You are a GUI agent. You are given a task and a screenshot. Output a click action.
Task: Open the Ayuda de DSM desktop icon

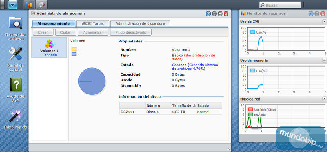pos(16,90)
